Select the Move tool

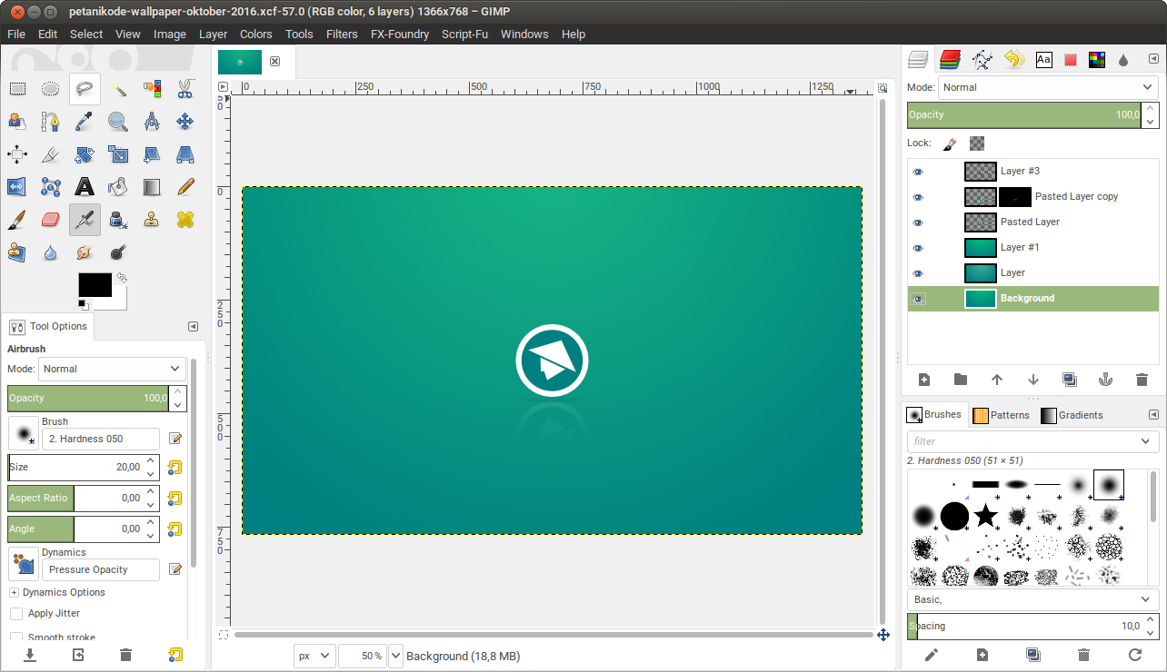point(184,121)
